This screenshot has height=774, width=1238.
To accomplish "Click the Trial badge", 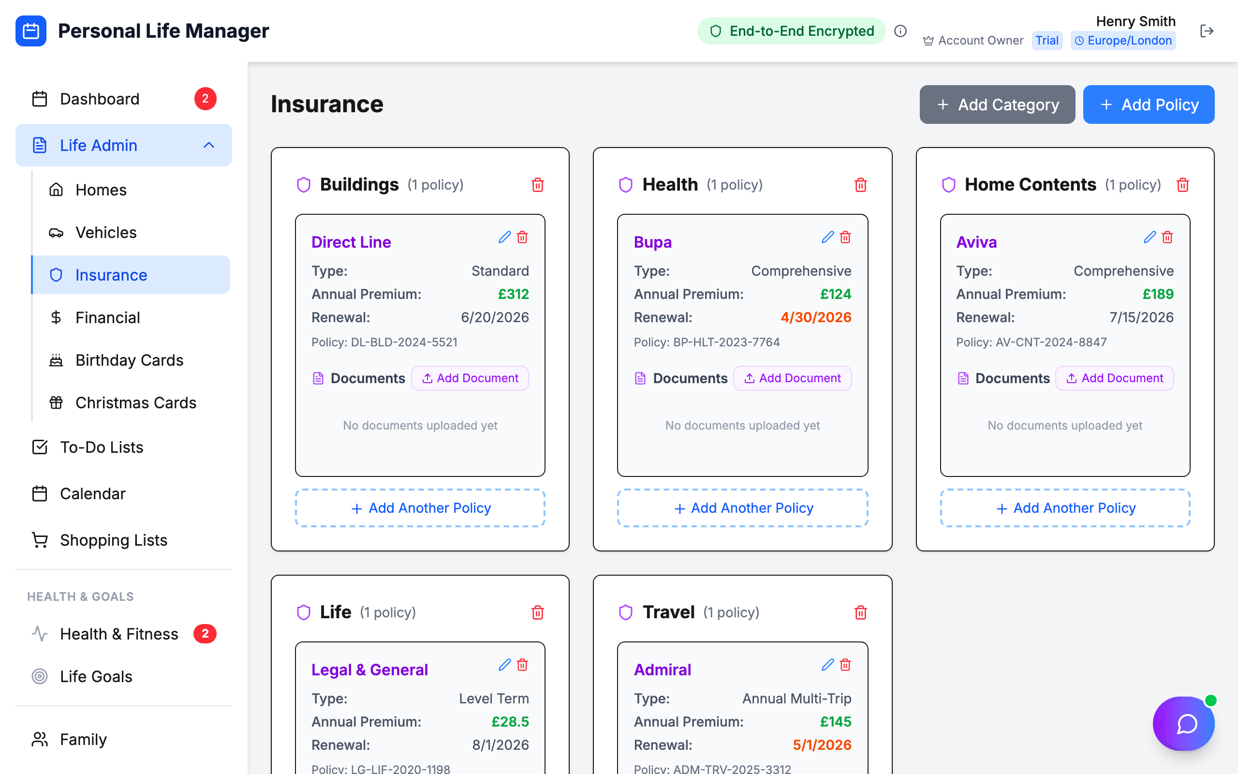I will click(1046, 41).
